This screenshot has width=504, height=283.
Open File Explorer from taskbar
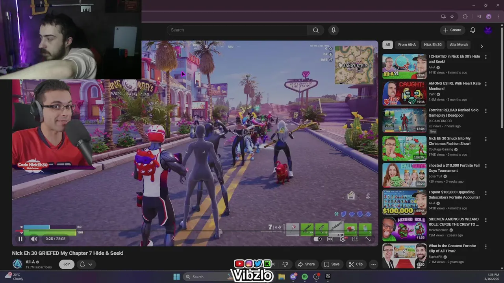tap(282, 277)
